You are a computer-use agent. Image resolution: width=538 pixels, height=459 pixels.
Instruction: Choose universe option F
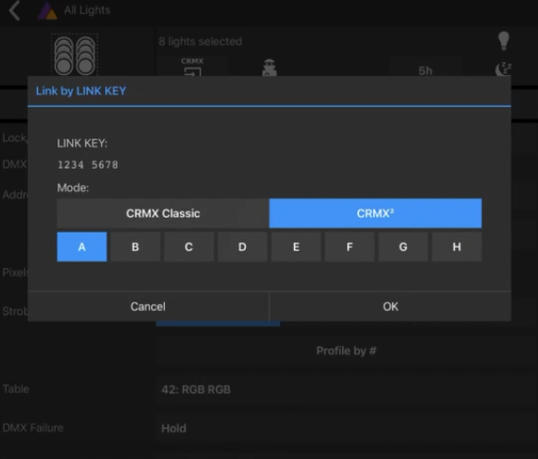350,247
